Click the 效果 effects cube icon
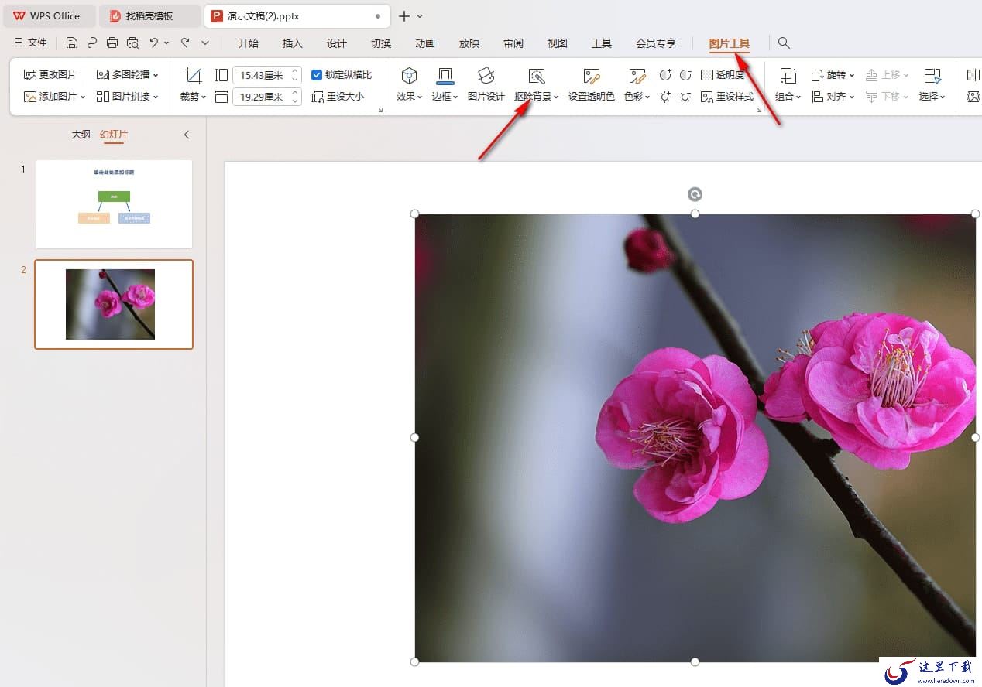The height and width of the screenshot is (687, 982). coord(409,76)
